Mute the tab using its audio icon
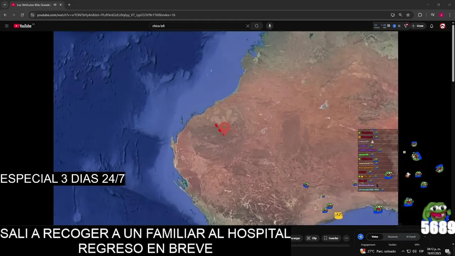The height and width of the screenshot is (256, 455). pyautogui.click(x=55, y=5)
